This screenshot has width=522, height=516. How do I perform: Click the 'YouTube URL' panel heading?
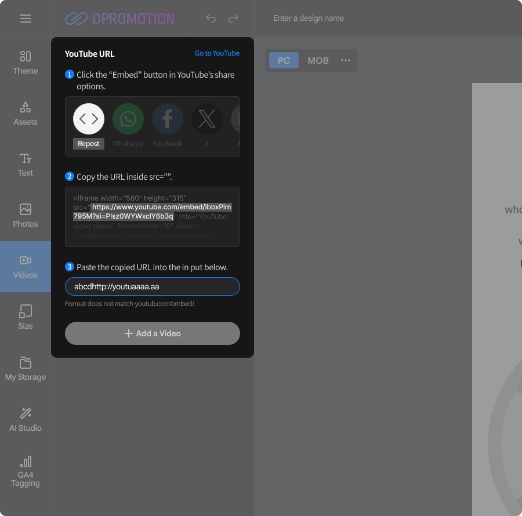click(89, 54)
